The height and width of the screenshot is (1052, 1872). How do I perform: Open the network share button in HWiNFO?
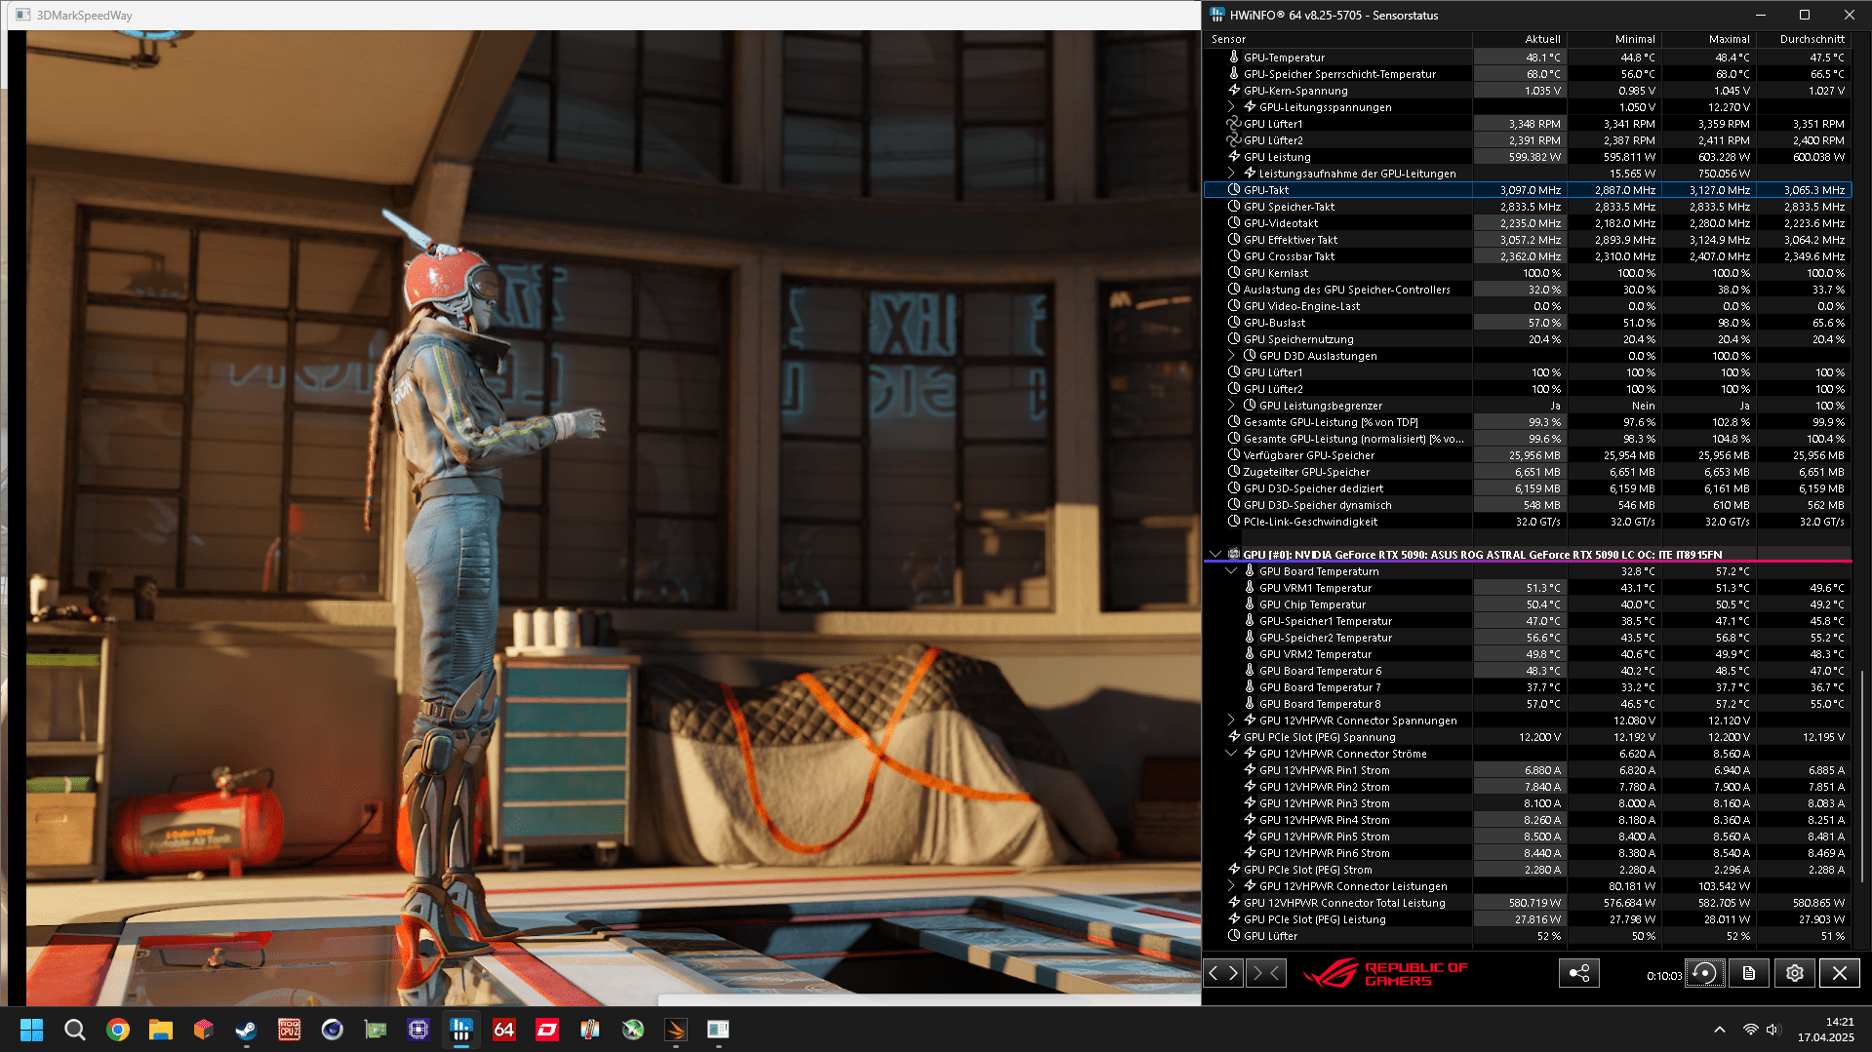1578,973
